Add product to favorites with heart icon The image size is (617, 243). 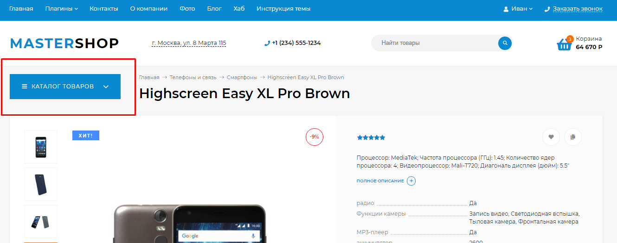pos(551,137)
